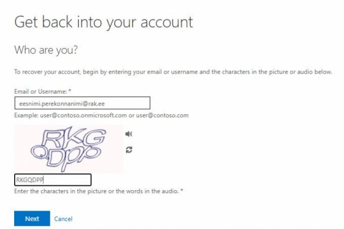Place cursor in the typed RKGQDPP text

click(x=29, y=180)
